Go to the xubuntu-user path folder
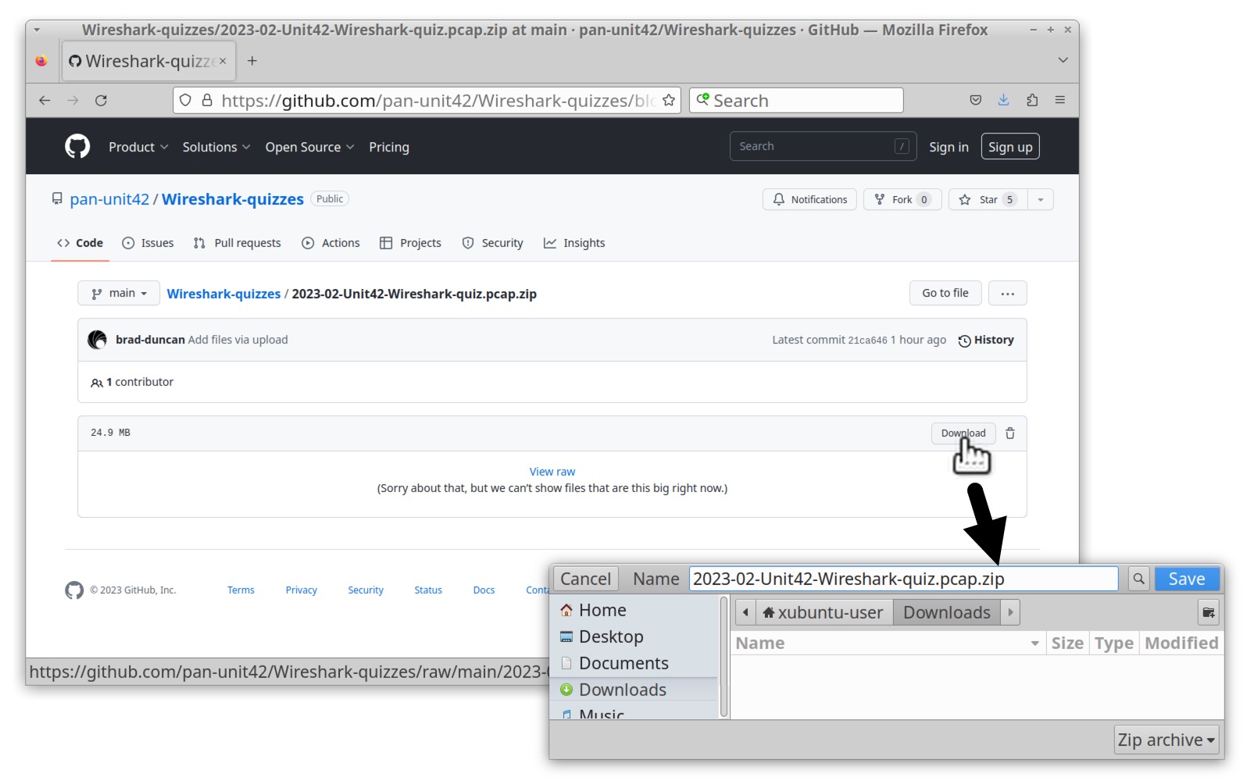Image resolution: width=1247 pixels, height=781 pixels. [x=824, y=612]
